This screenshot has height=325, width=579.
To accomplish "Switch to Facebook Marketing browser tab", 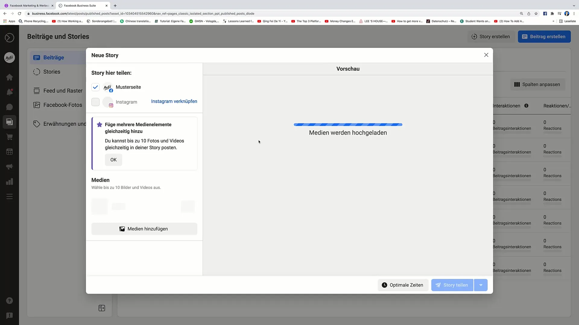I will [x=29, y=5].
